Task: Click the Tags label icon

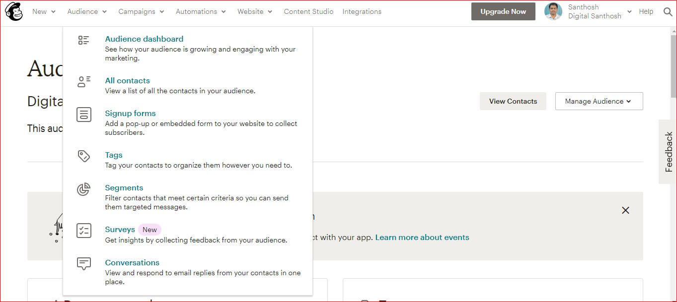Action: pyautogui.click(x=84, y=156)
